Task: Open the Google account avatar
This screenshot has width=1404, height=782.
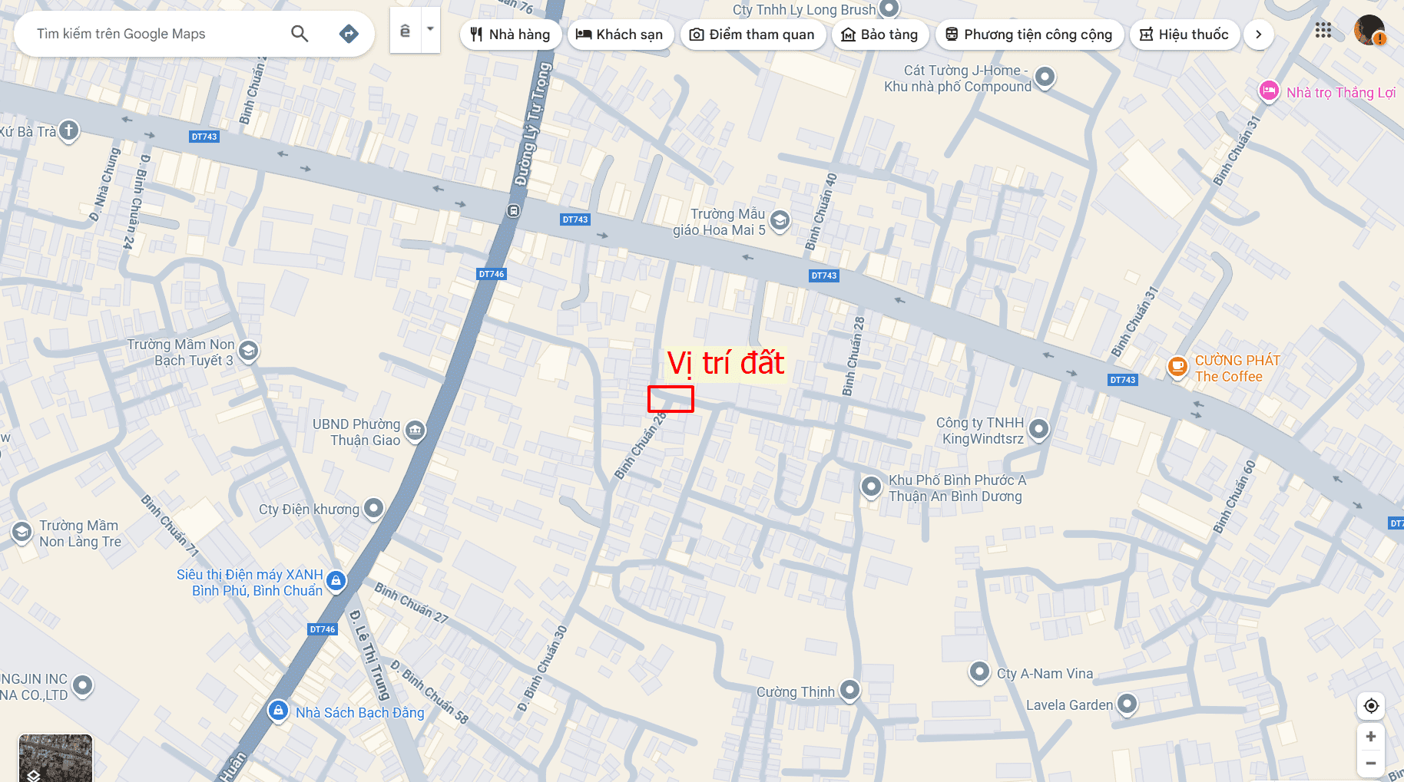Action: (x=1369, y=31)
